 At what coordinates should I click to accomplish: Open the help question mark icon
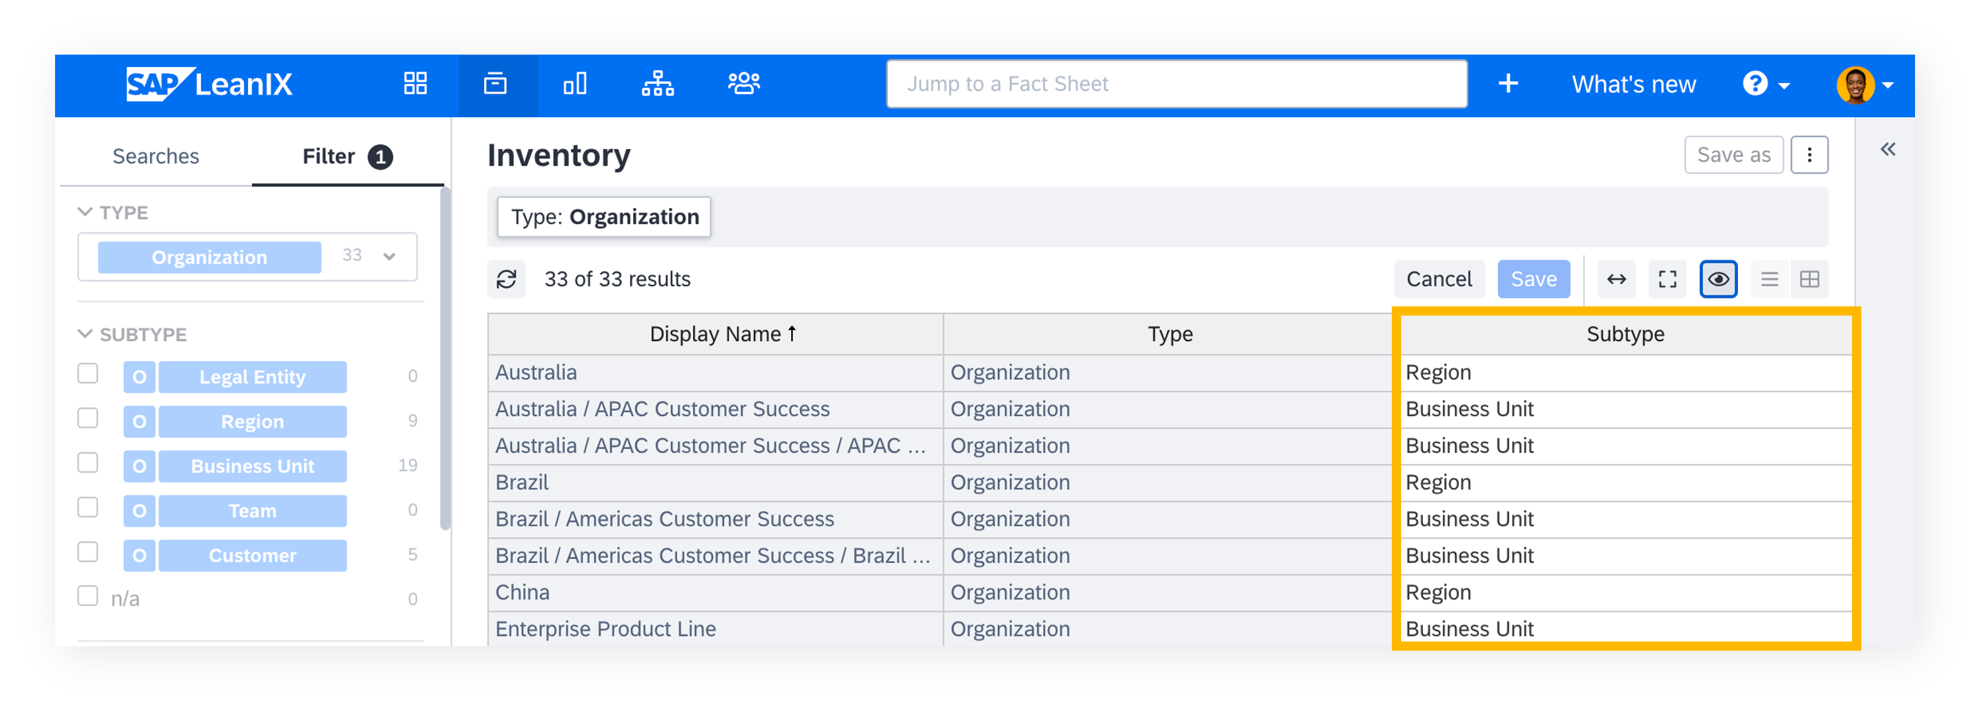pos(1755,83)
